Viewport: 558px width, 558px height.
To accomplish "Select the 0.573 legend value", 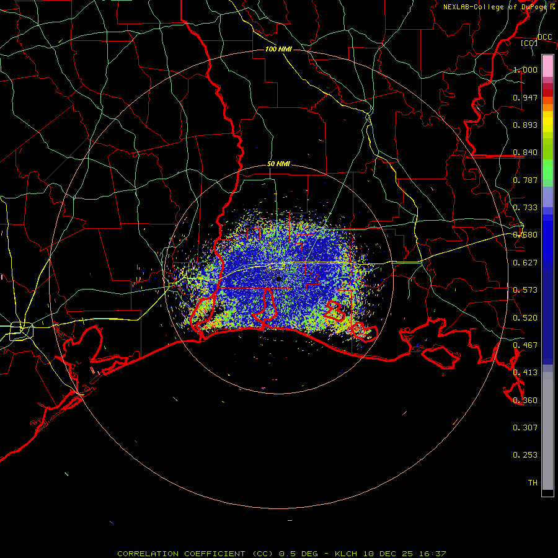I will [x=525, y=290].
